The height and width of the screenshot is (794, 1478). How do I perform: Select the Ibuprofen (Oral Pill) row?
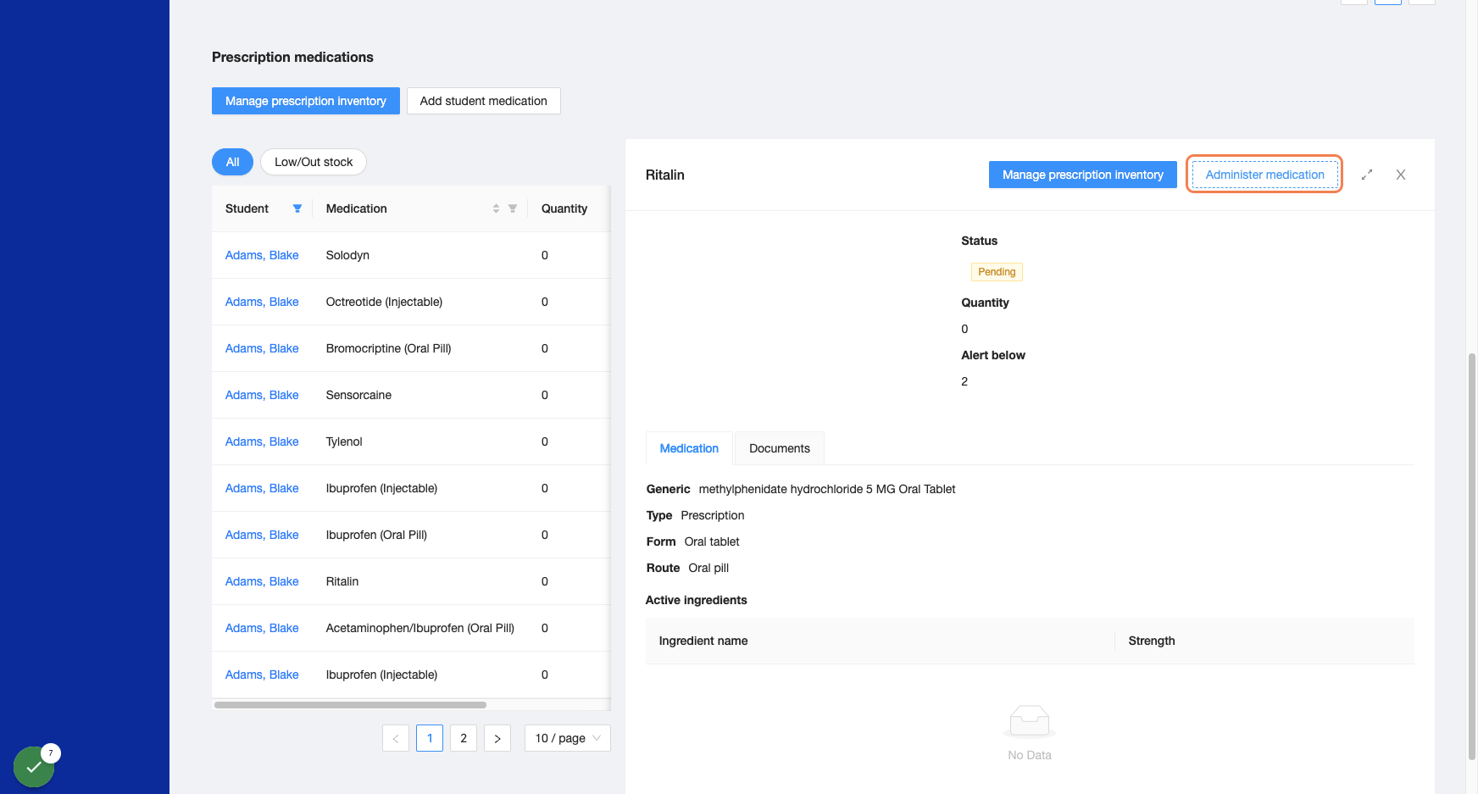tap(411, 535)
